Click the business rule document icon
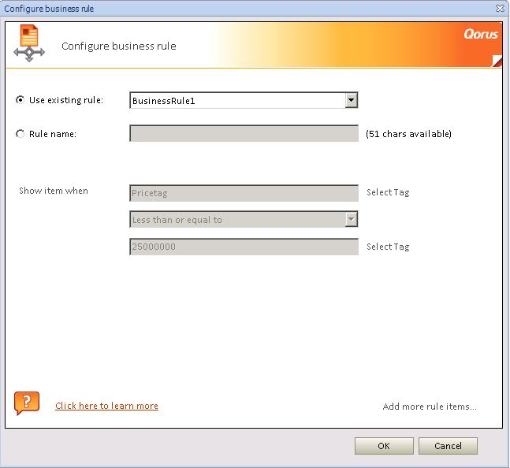The image size is (510, 468). tap(29, 43)
